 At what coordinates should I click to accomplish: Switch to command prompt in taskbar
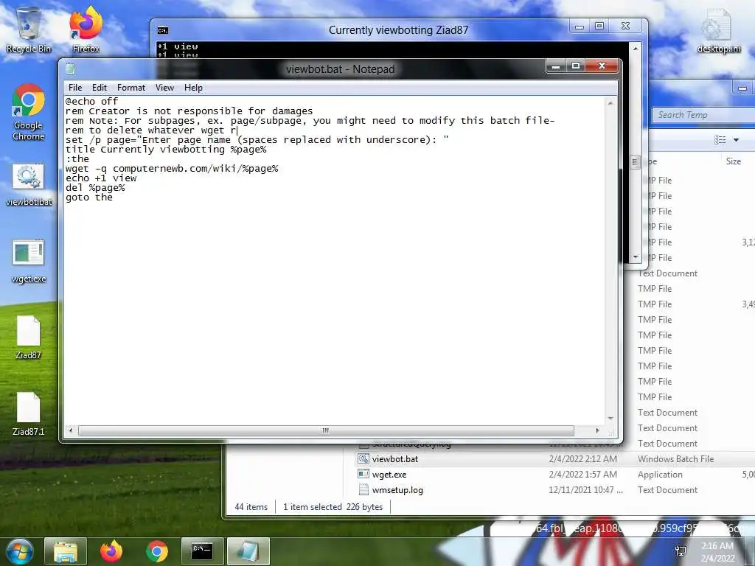pyautogui.click(x=202, y=551)
